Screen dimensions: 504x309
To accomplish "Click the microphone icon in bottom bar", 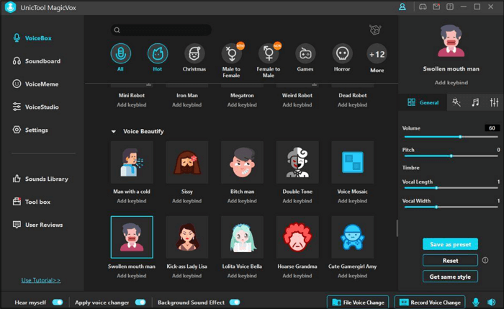I will pyautogui.click(x=475, y=302).
